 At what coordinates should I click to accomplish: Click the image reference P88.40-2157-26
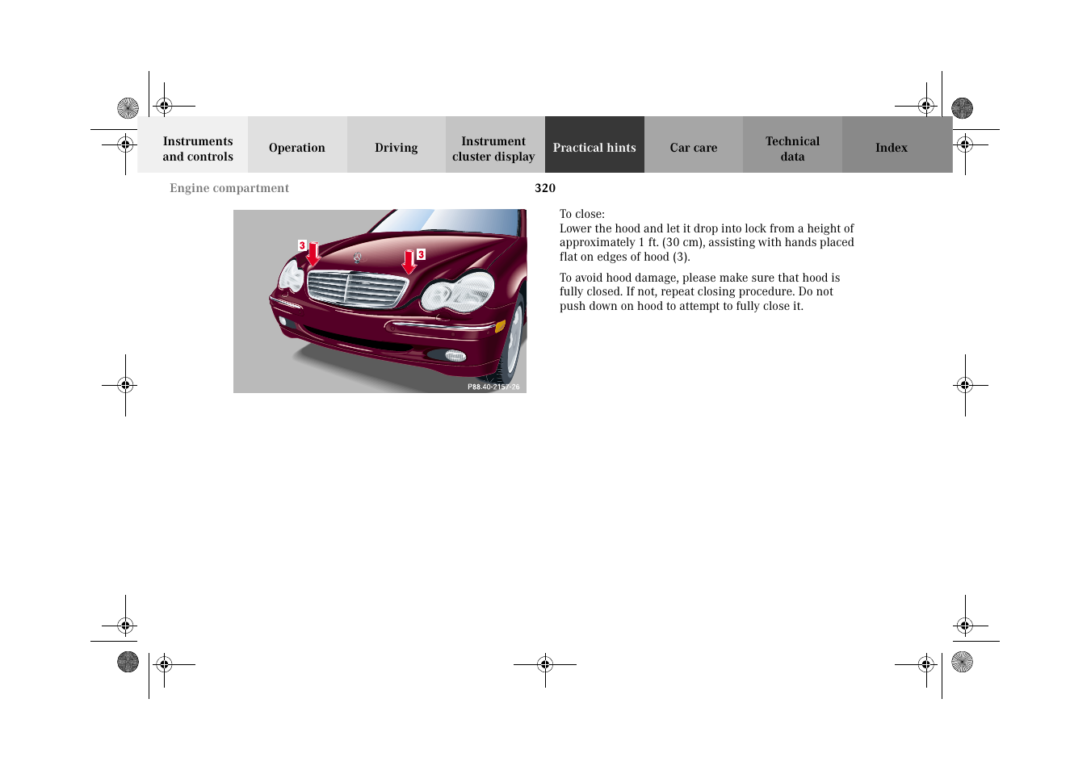493,387
